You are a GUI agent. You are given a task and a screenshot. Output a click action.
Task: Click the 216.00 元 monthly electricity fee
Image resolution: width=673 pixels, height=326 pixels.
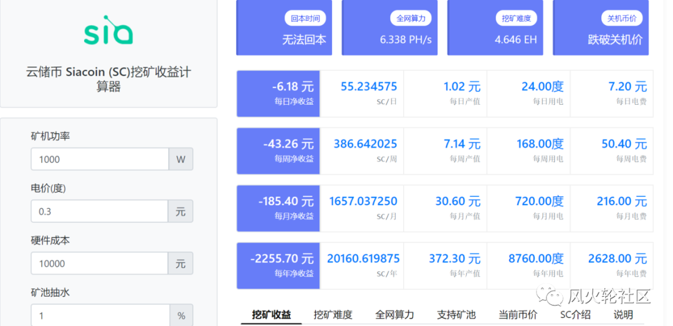(x=621, y=201)
